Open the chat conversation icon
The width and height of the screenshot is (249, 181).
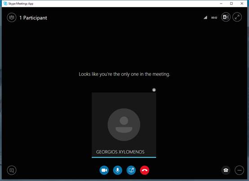(x=12, y=170)
